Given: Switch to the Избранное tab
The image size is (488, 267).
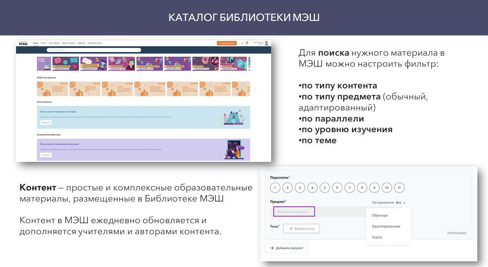Looking at the screenshot, I should (81, 43).
